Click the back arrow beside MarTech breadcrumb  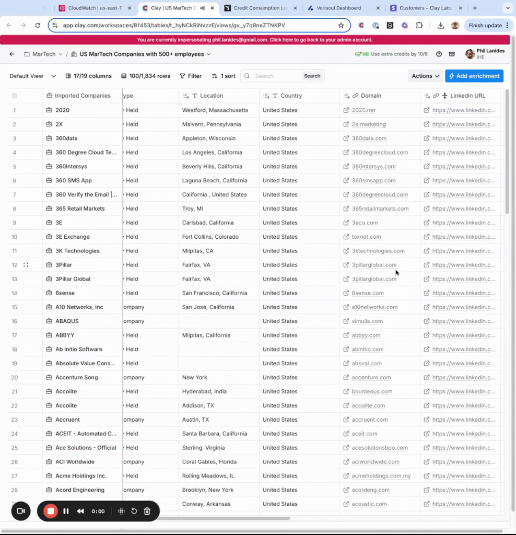click(12, 54)
